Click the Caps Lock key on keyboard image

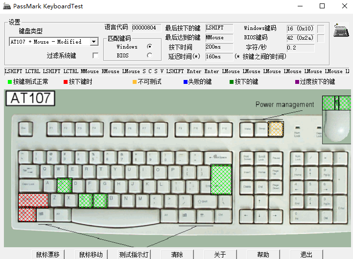[x=30, y=185]
